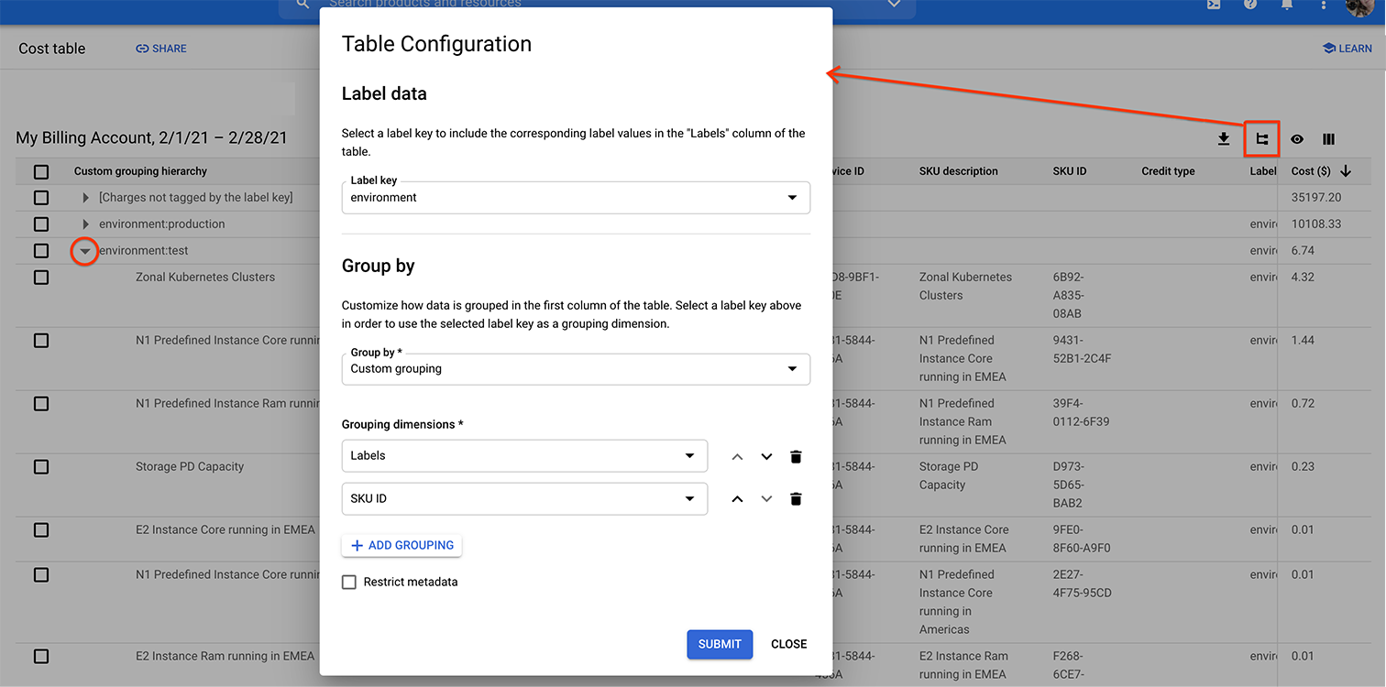Open the notifications bell icon
Image resolution: width=1386 pixels, height=687 pixels.
(1287, 5)
